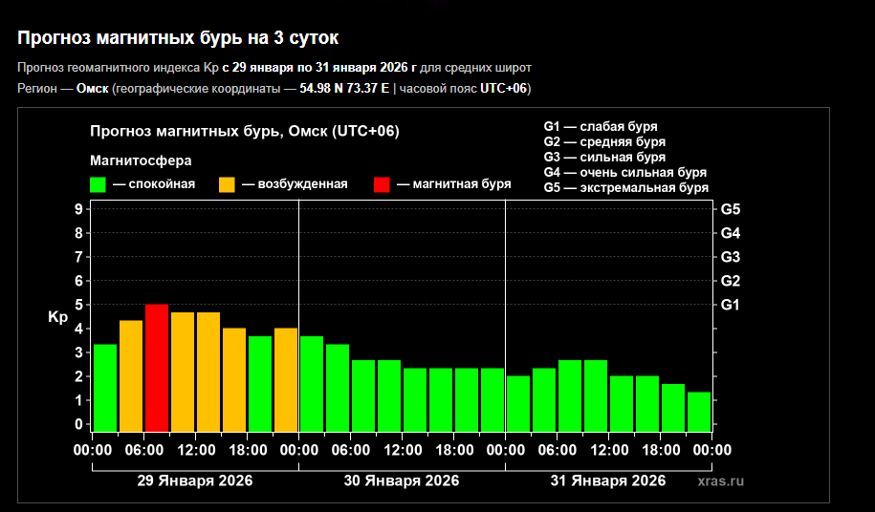This screenshot has height=512, width=875.
Task: Select the first green bar of 30 January
Action: pos(312,384)
